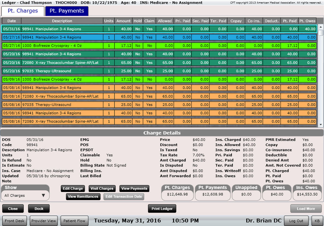Screen dimensions: 324x226
Task: Click the charges list scrollbar thumb
Action: (x=321, y=33)
